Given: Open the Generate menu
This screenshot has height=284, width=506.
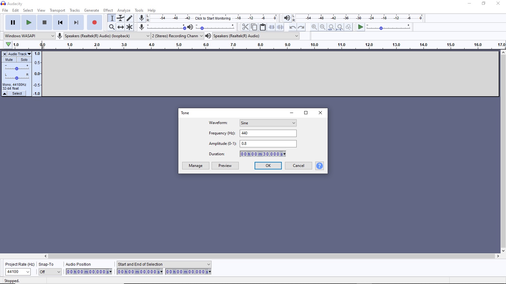Looking at the screenshot, I should (x=91, y=10).
